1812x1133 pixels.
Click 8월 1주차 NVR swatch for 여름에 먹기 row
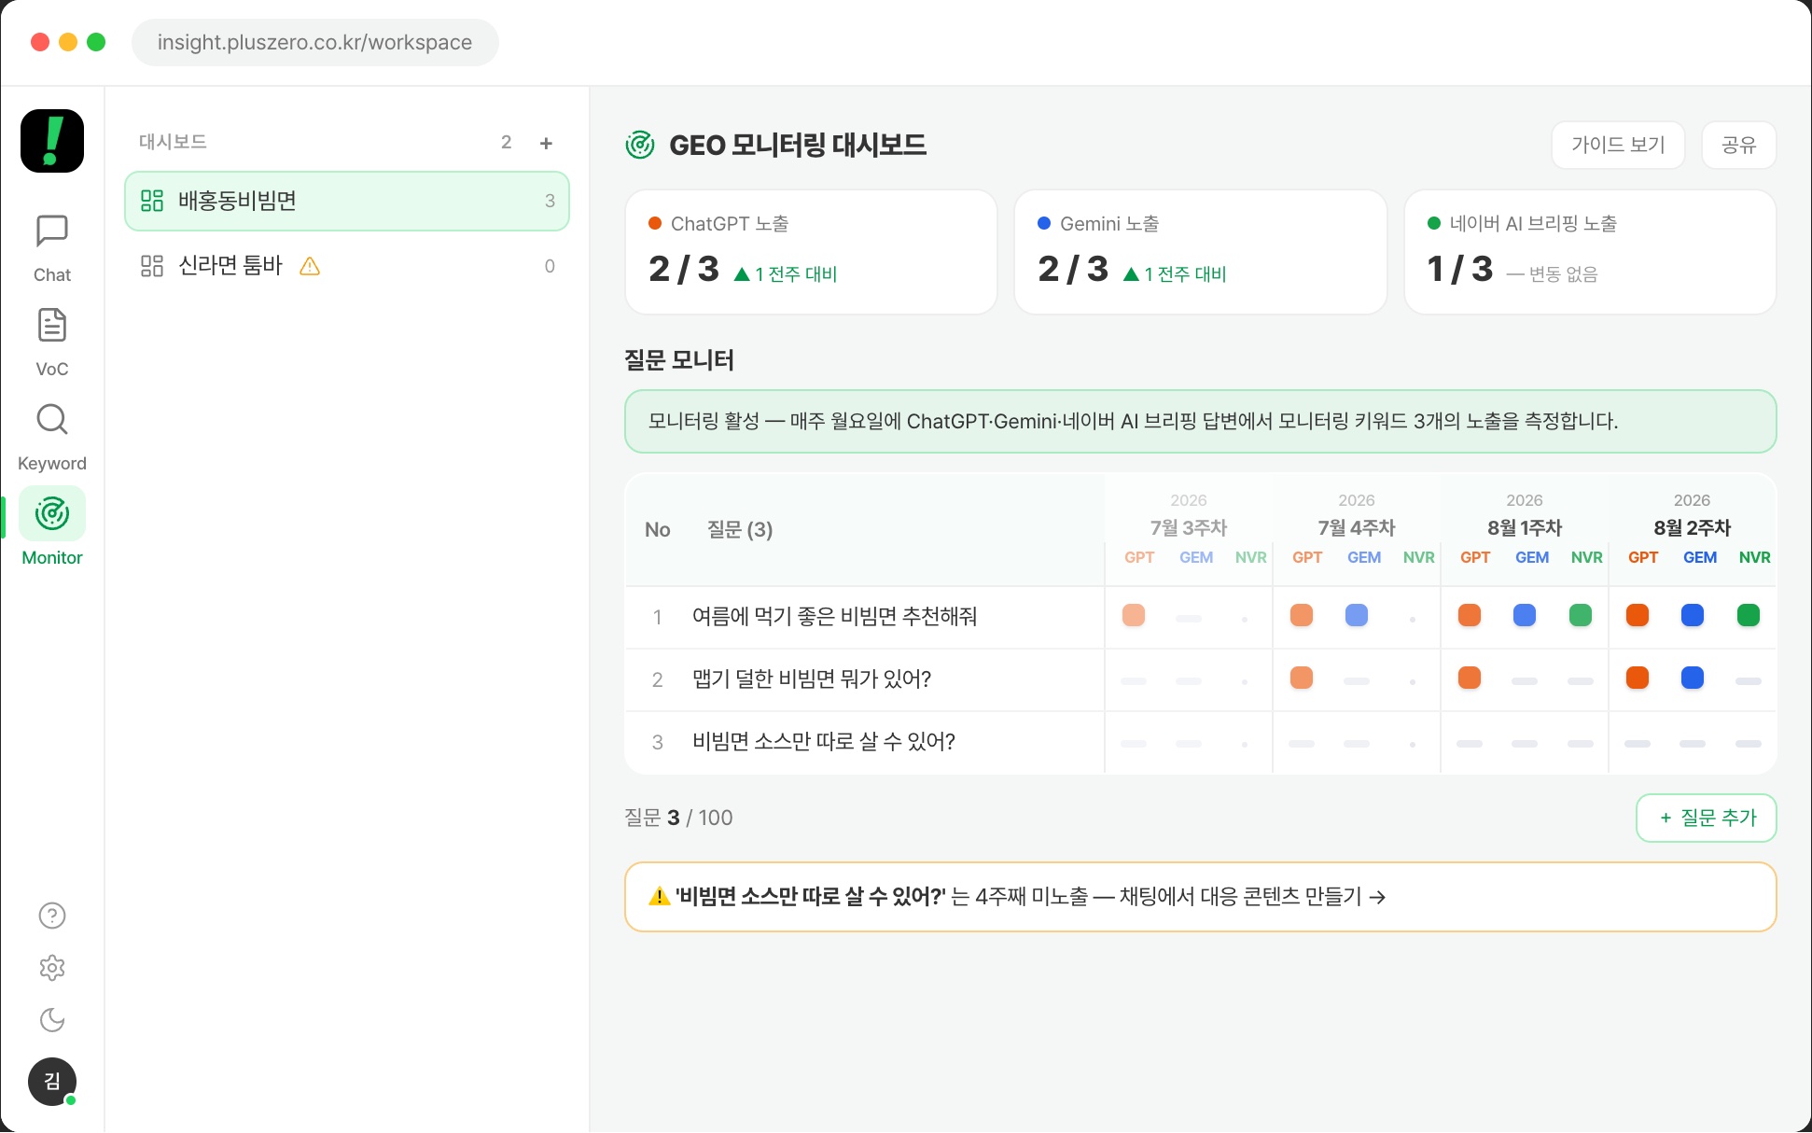tap(1580, 615)
